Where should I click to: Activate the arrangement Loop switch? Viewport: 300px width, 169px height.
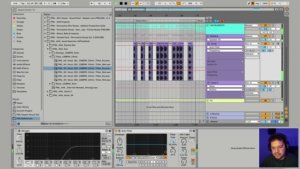(x=179, y=3)
